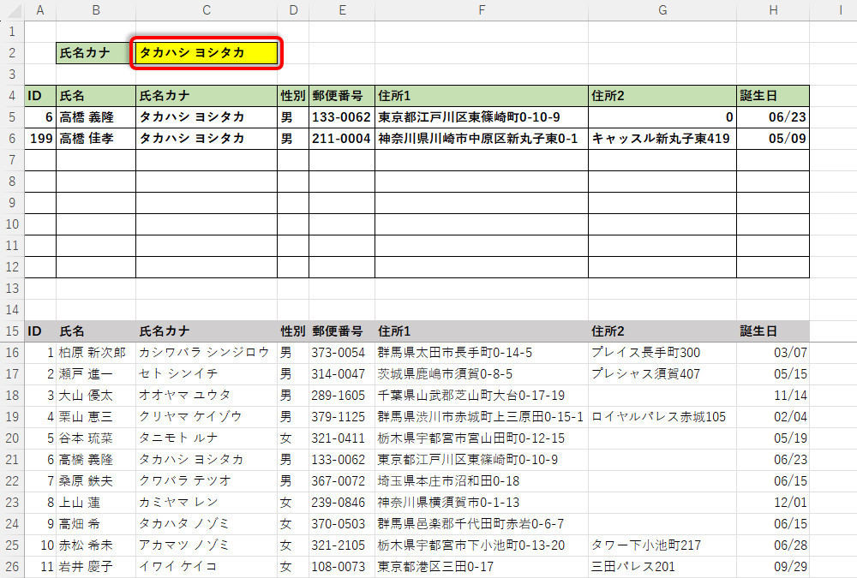Select column header H

coord(772,9)
